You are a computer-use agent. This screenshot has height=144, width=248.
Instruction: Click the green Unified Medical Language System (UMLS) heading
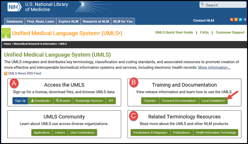tap(58, 55)
